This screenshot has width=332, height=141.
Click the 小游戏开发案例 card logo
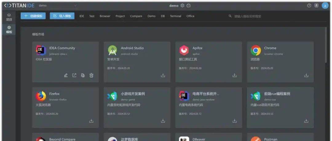pos(113,96)
